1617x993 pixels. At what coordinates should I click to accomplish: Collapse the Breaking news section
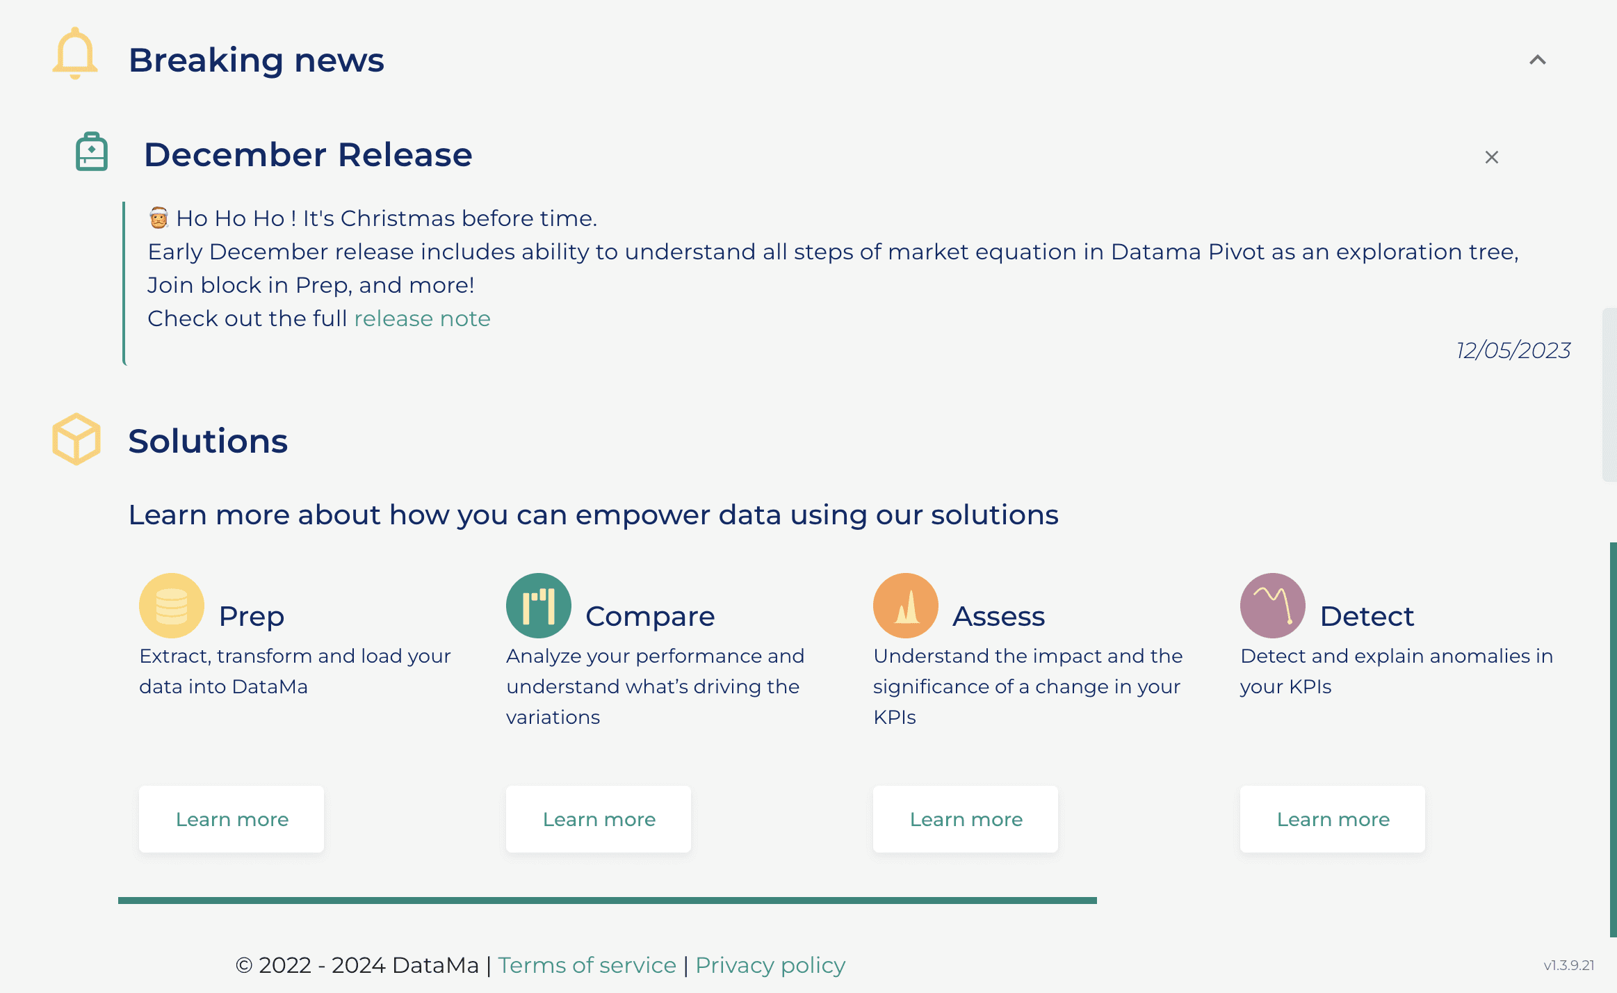[x=1538, y=60]
